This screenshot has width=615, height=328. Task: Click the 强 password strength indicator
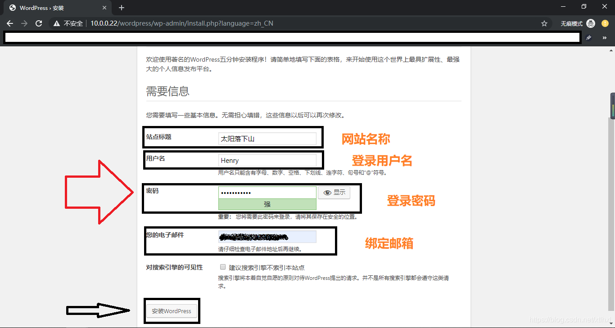coord(267,204)
